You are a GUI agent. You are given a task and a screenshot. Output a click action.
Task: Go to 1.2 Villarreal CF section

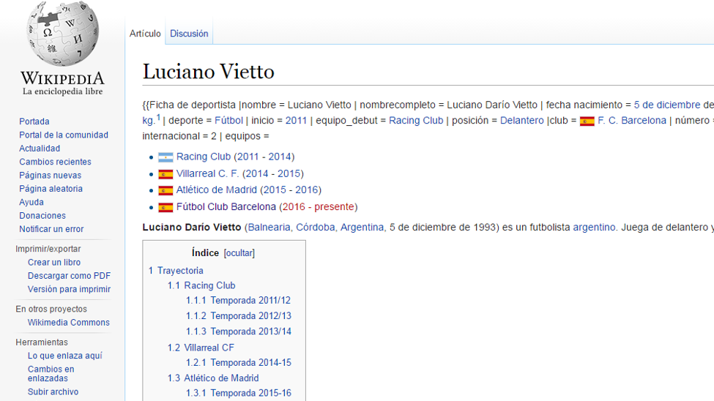201,348
